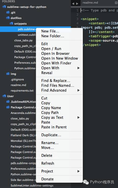Click the dotfiles folder icon
The height and width of the screenshot is (188, 118).
[x=8, y=18]
